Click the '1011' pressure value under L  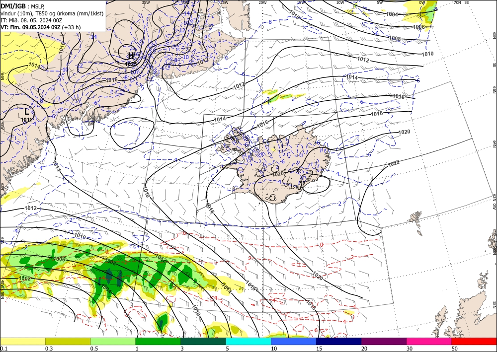27,120
